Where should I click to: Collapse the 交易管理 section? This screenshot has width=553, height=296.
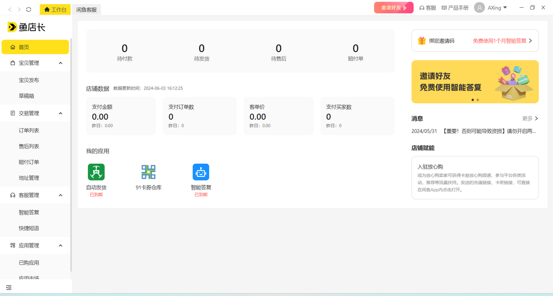[60, 113]
